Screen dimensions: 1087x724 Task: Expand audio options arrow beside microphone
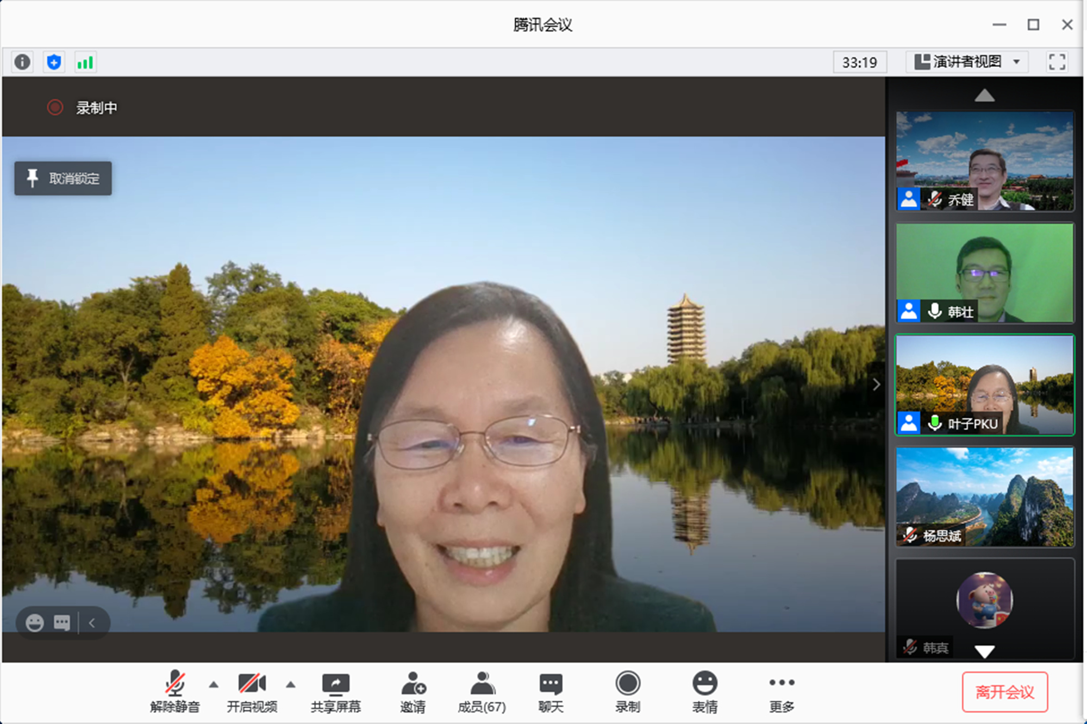[214, 684]
